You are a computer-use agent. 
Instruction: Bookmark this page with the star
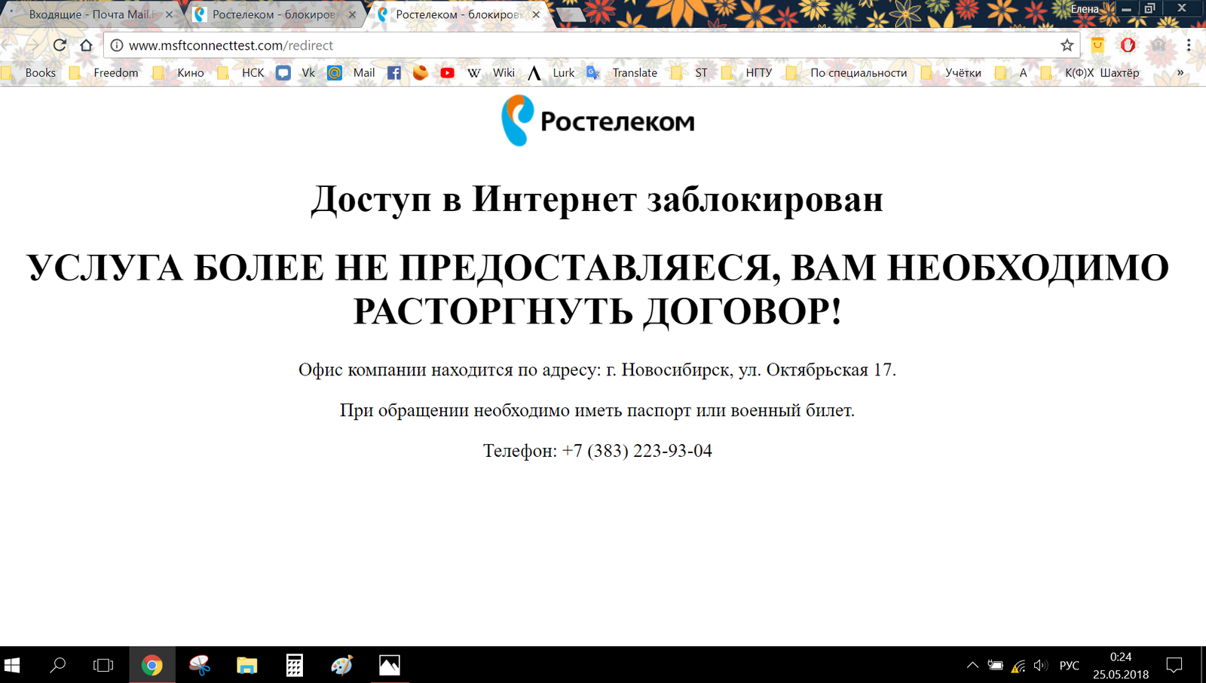point(1067,45)
